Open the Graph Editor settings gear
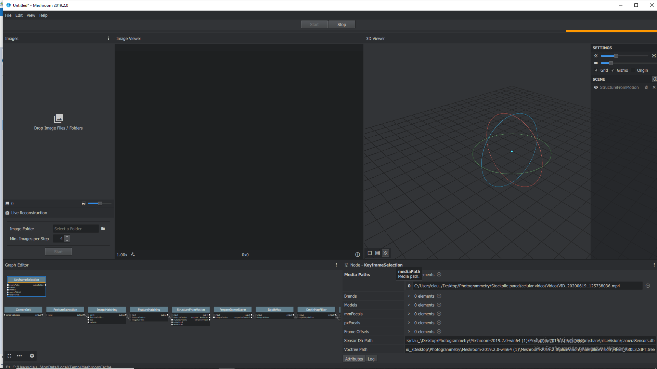The width and height of the screenshot is (657, 369). point(32,356)
